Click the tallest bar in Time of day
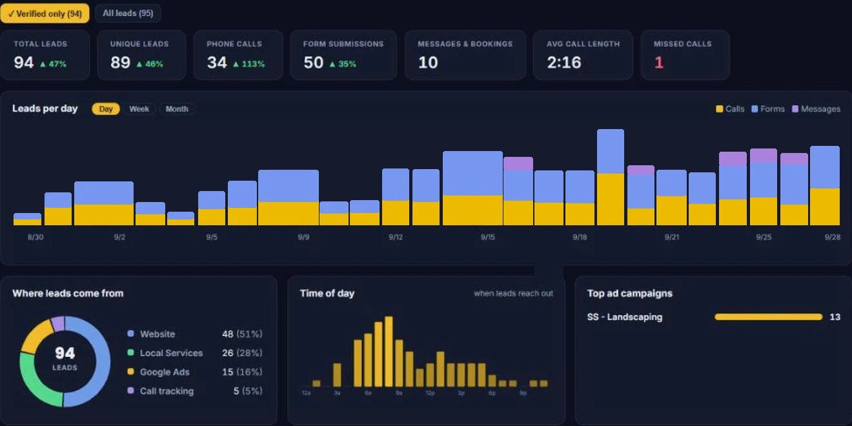The height and width of the screenshot is (426, 852). tap(389, 351)
